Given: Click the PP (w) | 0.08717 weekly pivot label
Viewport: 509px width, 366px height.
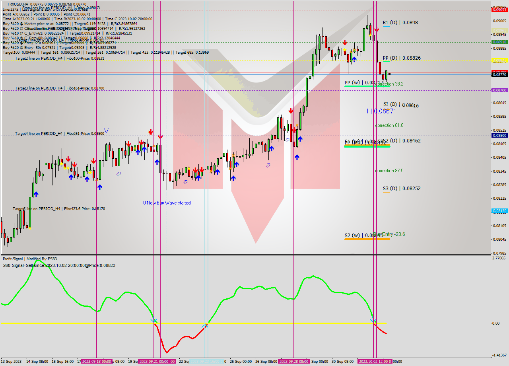Looking at the screenshot, I should [364, 83].
